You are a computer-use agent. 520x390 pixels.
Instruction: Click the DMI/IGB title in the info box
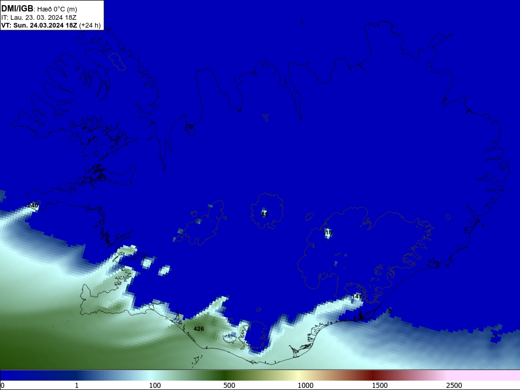click(17, 9)
